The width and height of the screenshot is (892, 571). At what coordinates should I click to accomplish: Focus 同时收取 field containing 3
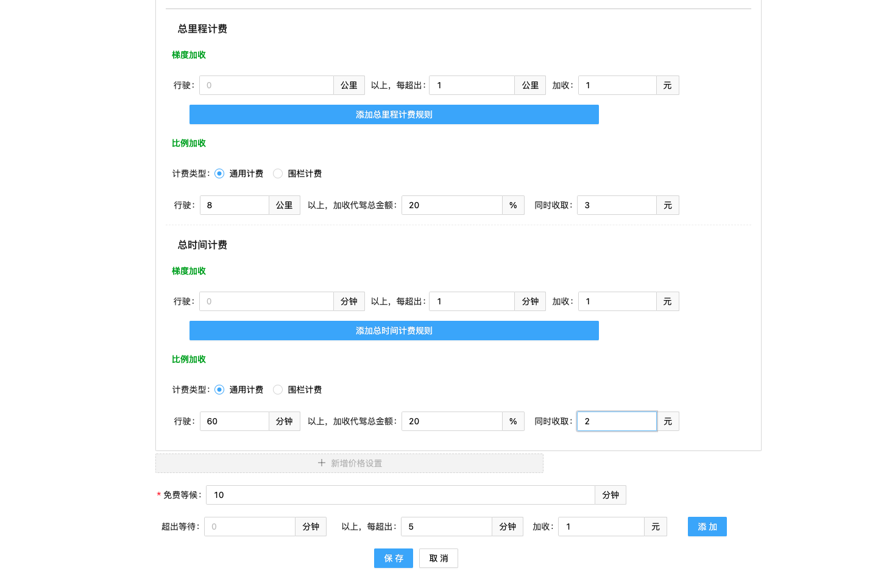pyautogui.click(x=617, y=205)
